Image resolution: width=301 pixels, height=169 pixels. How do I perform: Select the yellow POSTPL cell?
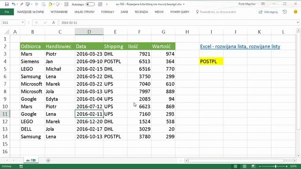[x=211, y=61]
